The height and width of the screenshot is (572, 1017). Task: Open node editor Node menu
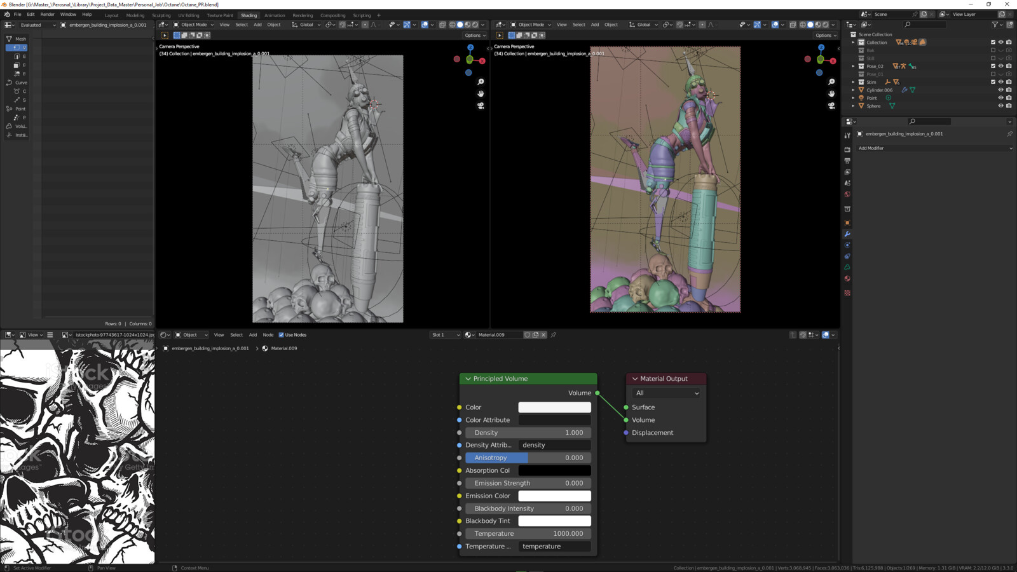(268, 335)
